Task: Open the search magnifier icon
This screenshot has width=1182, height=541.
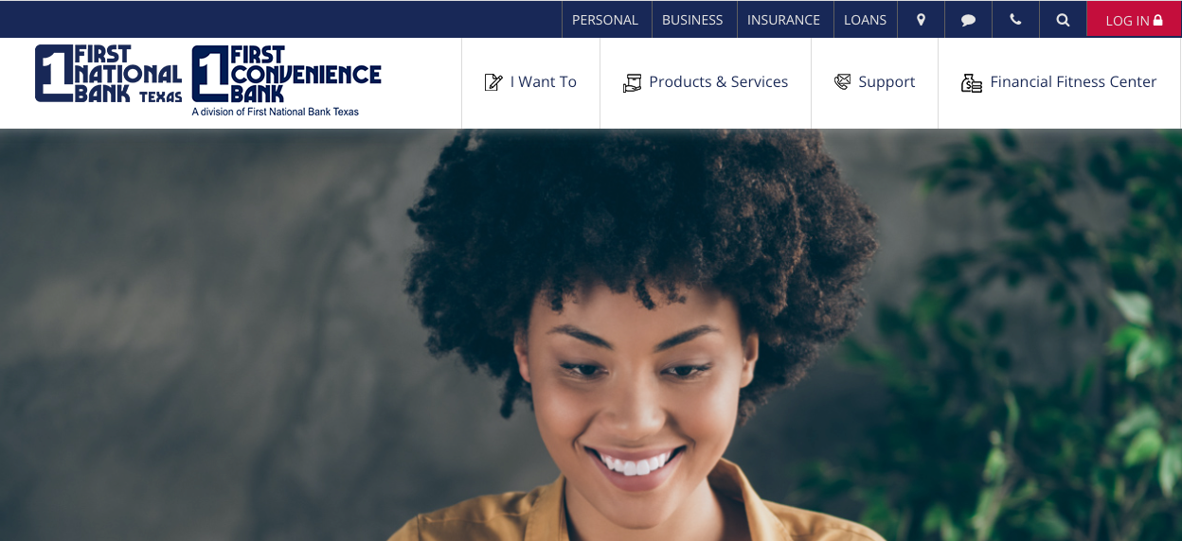Action: pyautogui.click(x=1063, y=20)
